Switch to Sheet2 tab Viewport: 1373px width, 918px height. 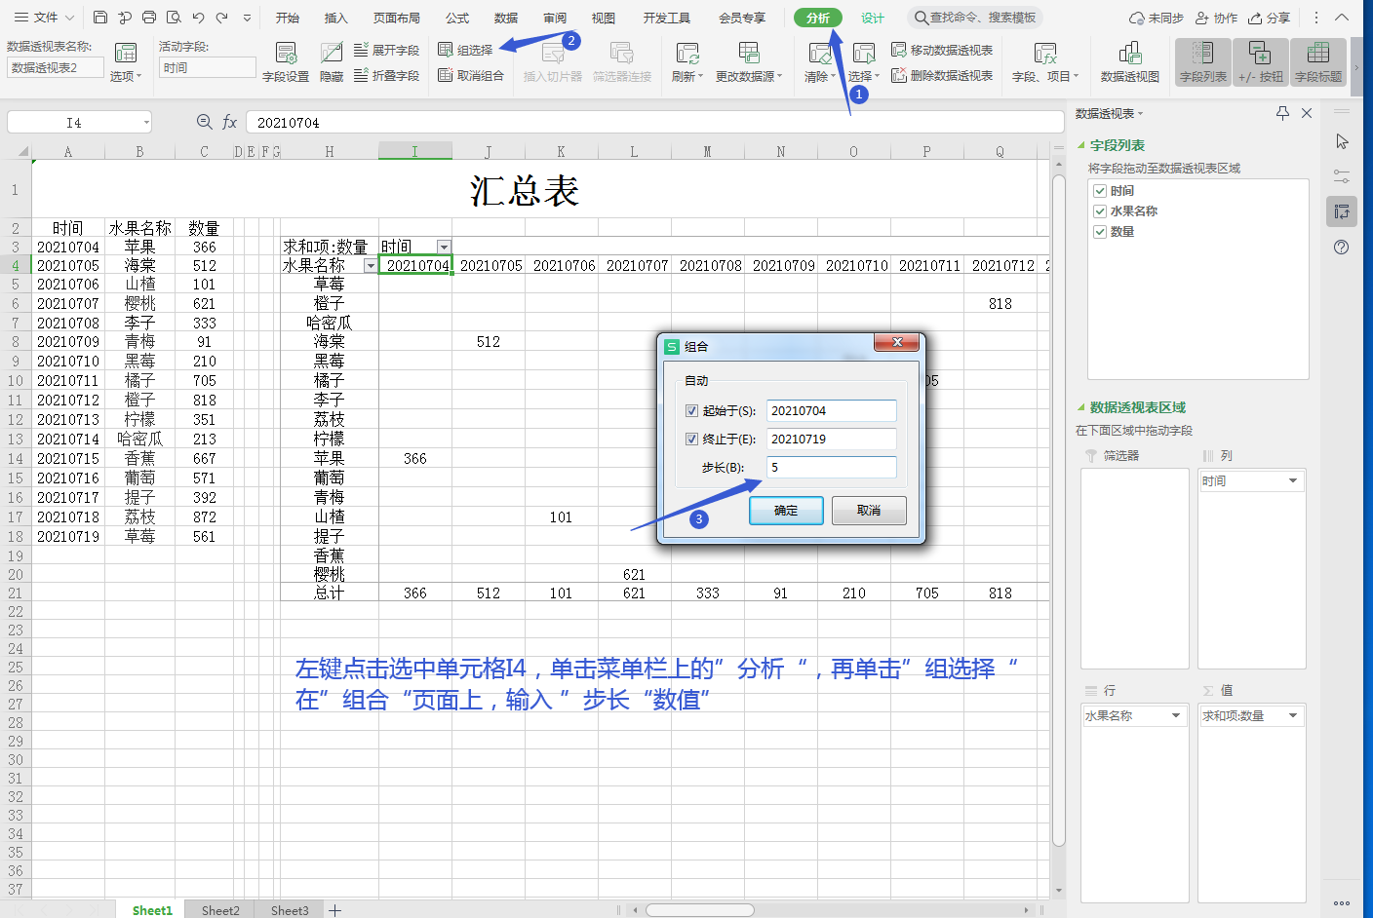220,910
